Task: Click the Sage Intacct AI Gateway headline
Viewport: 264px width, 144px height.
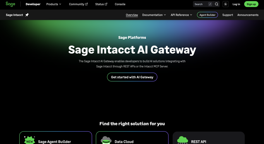Action: [x=132, y=50]
